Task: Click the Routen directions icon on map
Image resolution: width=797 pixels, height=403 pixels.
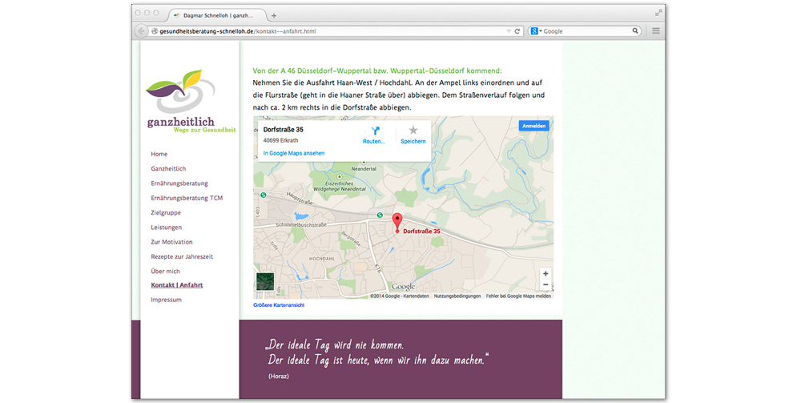Action: [373, 131]
